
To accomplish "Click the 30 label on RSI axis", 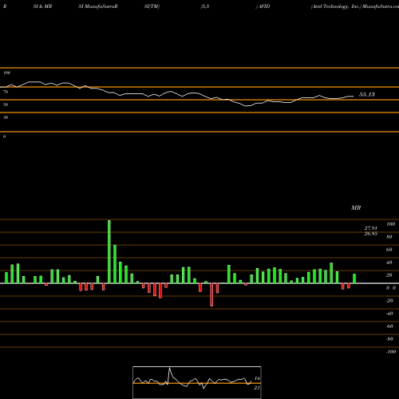I will point(6,117).
